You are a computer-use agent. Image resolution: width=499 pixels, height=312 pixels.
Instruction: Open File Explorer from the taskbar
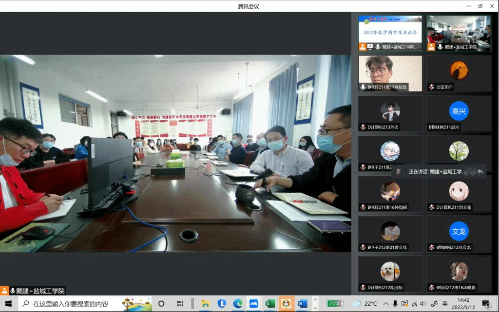coord(205,304)
